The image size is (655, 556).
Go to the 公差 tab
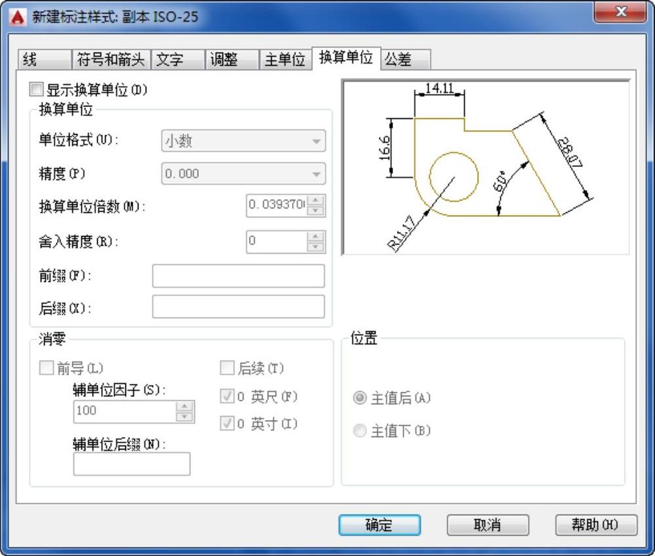(405, 60)
